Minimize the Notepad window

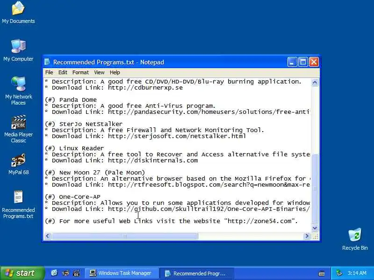pos(292,62)
